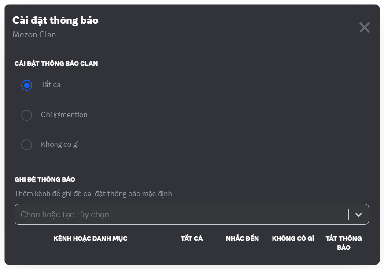The image size is (384, 269).
Task: Click the 'Chỉ @mention' option label text
Action: tap(64, 115)
